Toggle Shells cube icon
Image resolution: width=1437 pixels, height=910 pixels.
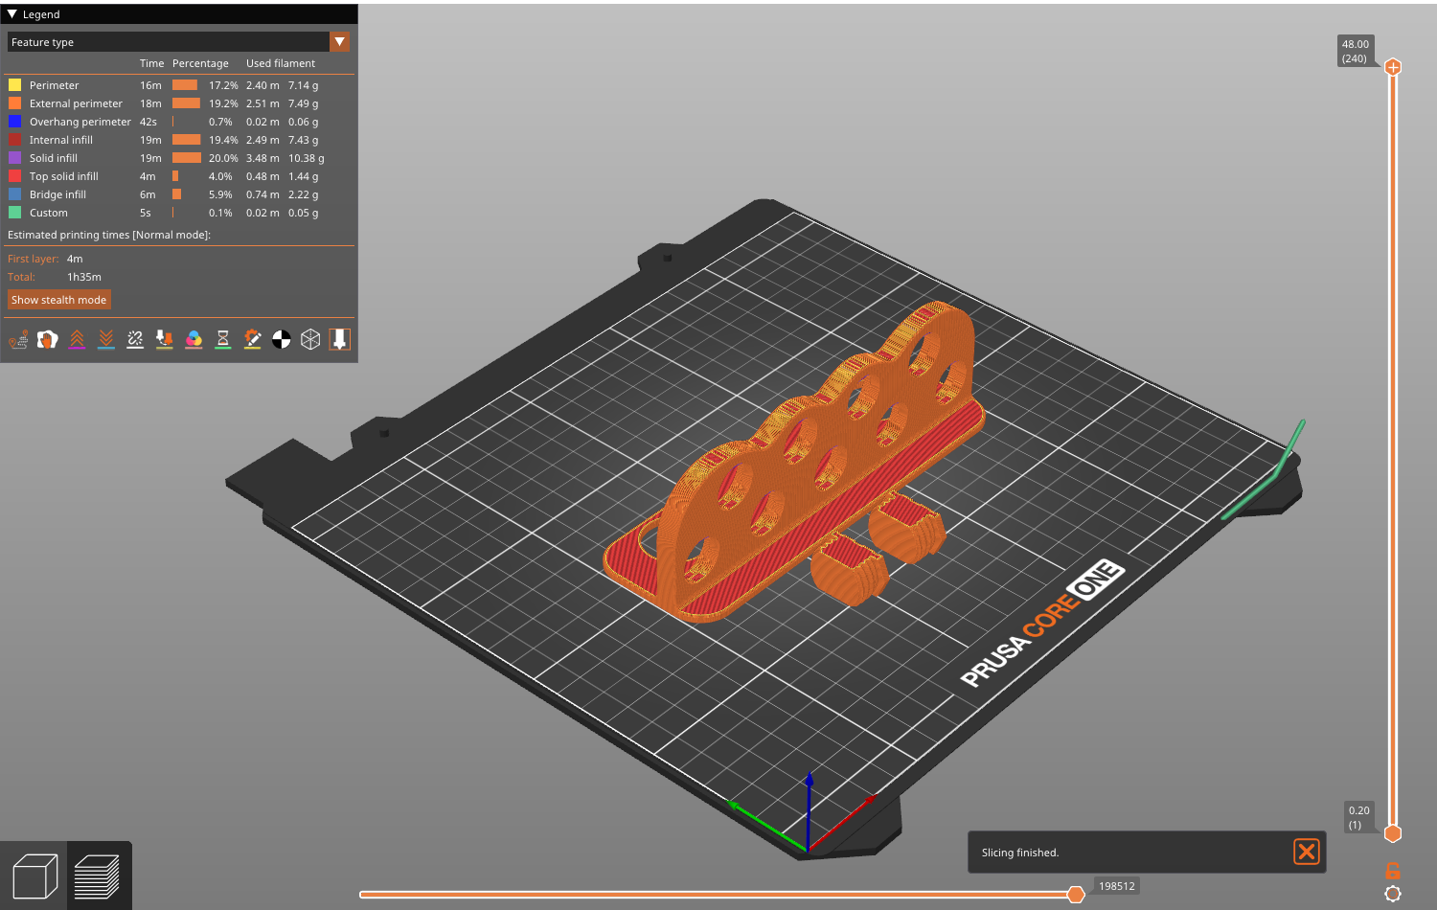[x=310, y=339]
